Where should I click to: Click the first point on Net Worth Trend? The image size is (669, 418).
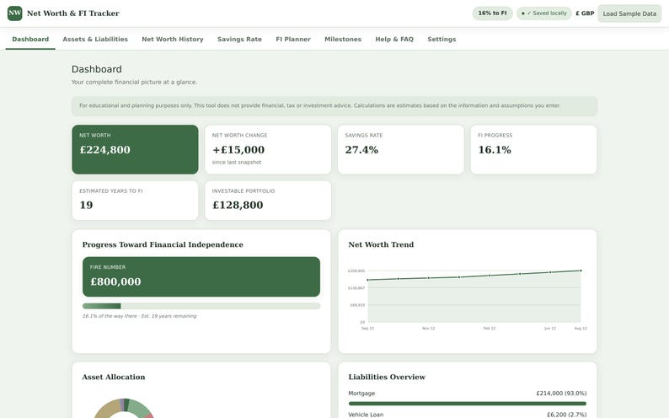[x=367, y=280]
